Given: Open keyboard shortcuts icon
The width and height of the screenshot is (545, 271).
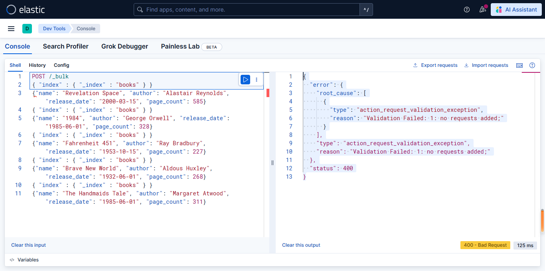Looking at the screenshot, I should pyautogui.click(x=519, y=65).
